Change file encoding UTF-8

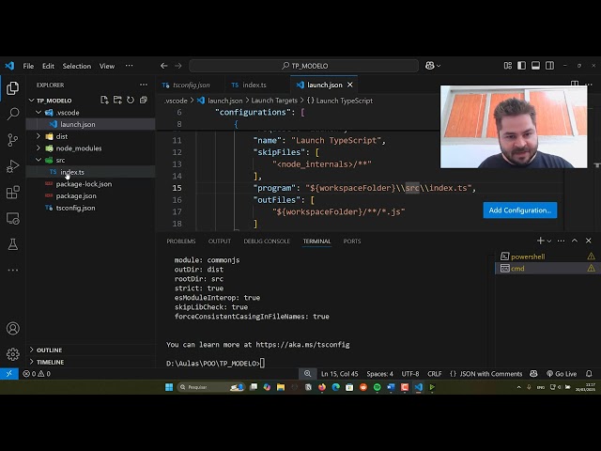(410, 374)
